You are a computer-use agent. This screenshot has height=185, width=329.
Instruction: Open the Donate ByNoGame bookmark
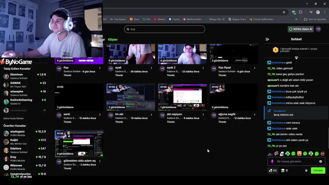[x=262, y=19]
